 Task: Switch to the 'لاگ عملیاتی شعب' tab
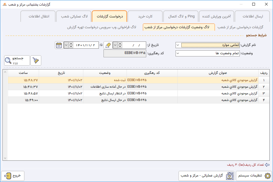(74, 16)
